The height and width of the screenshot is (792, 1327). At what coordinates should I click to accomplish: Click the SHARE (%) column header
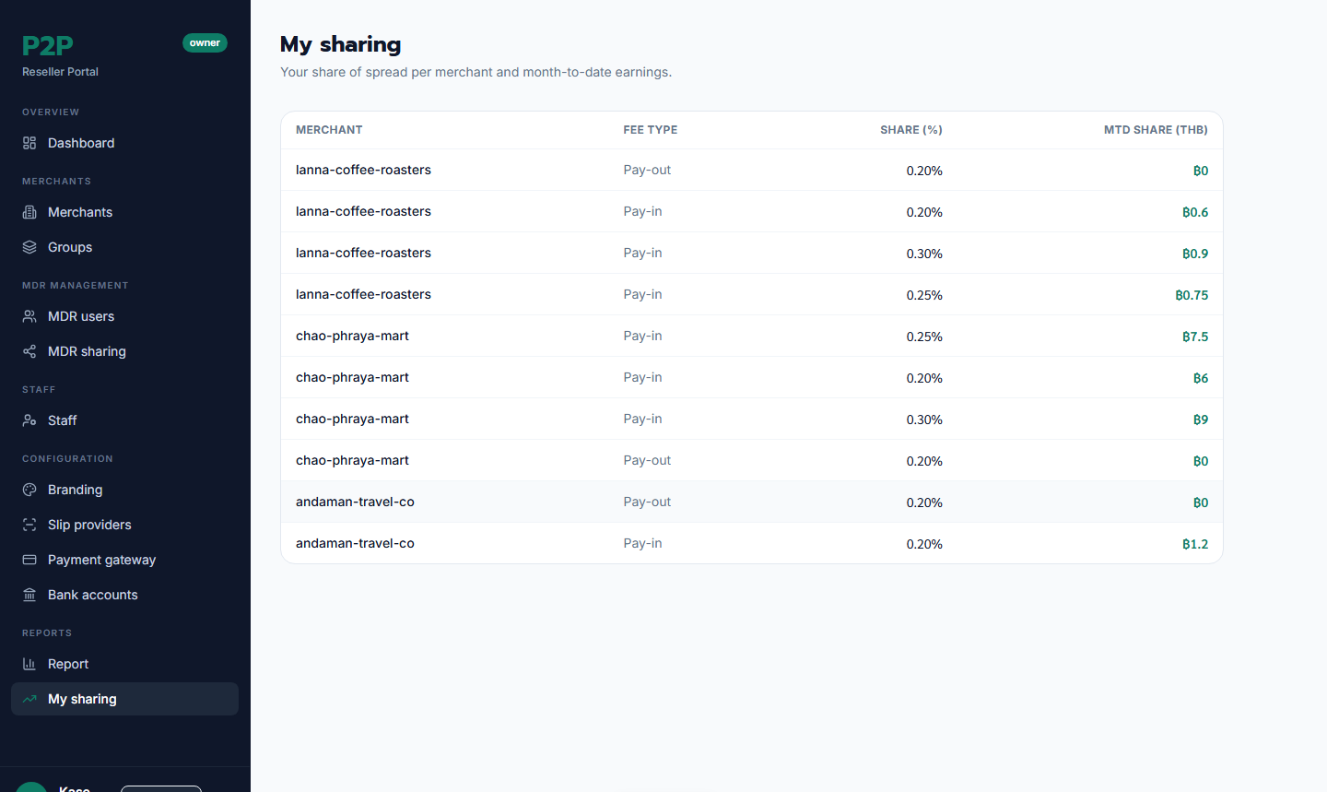(x=910, y=130)
